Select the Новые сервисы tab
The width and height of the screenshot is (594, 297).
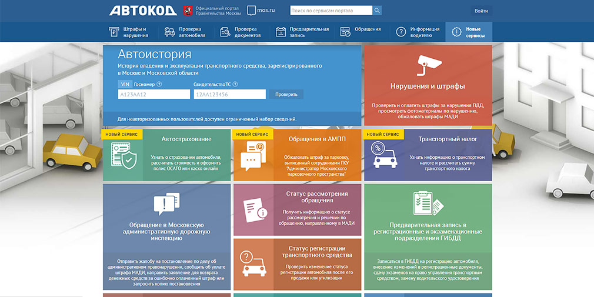[469, 32]
